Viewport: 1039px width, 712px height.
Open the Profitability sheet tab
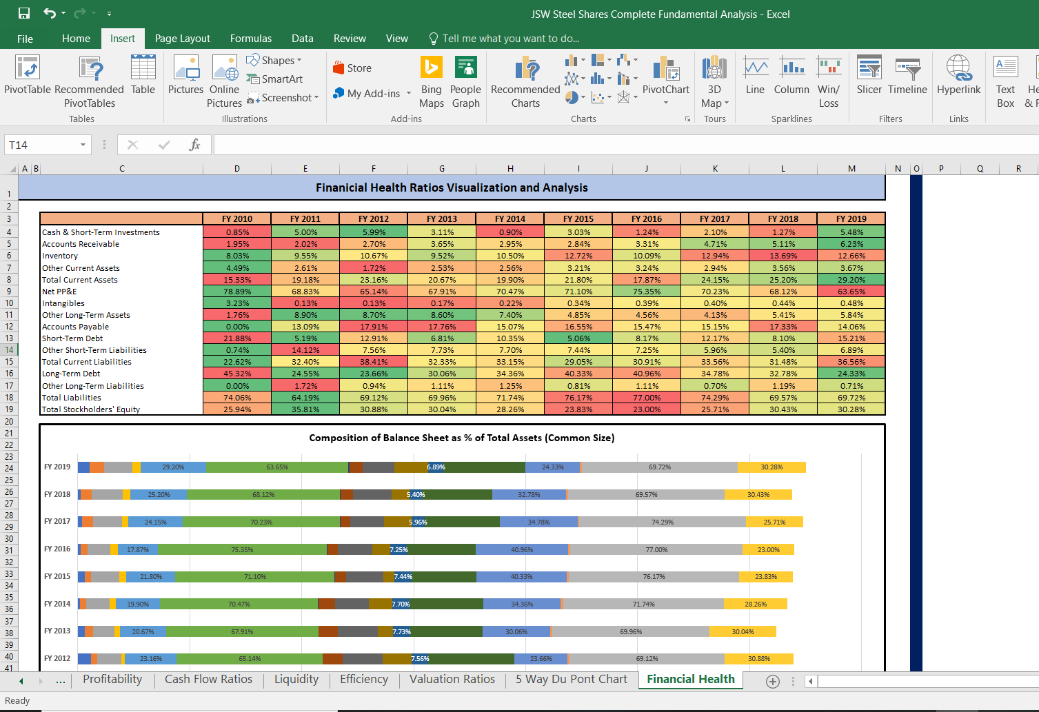click(x=112, y=679)
